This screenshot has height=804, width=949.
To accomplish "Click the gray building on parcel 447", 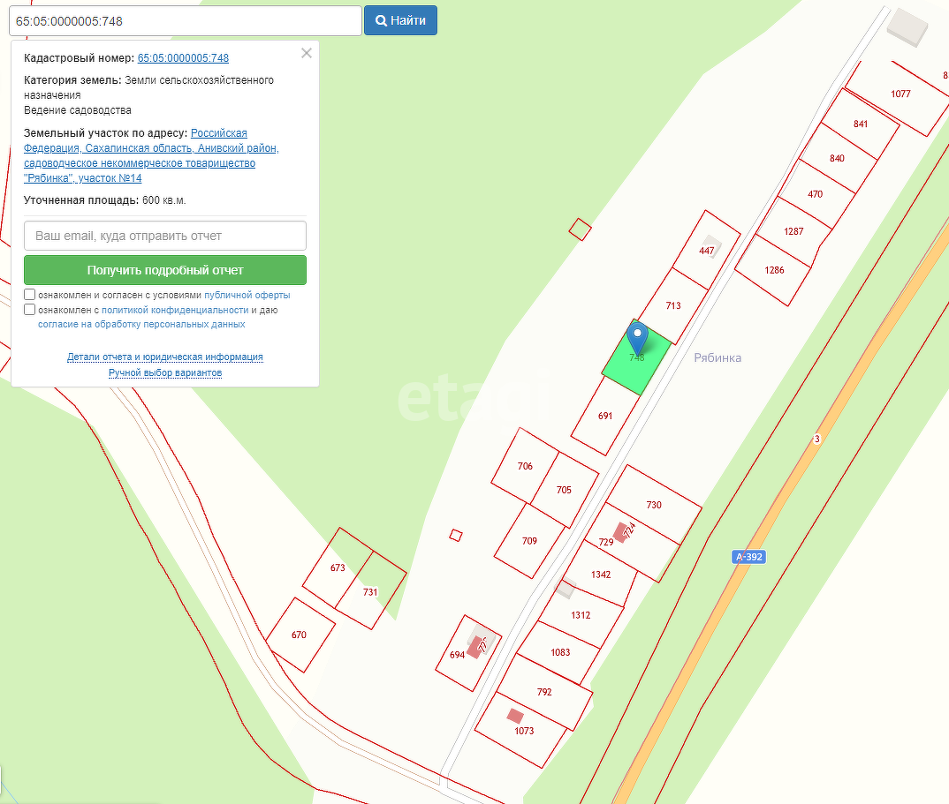I will click(x=711, y=241).
